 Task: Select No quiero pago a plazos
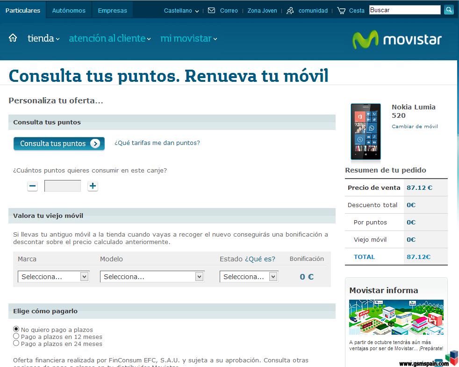tap(16, 329)
